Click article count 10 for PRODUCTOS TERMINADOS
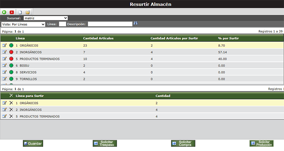284x151 pixels. [85, 59]
